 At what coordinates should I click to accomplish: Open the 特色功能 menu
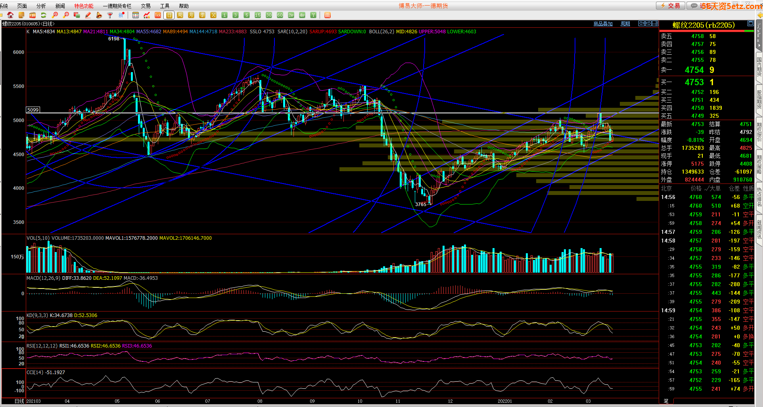point(84,6)
